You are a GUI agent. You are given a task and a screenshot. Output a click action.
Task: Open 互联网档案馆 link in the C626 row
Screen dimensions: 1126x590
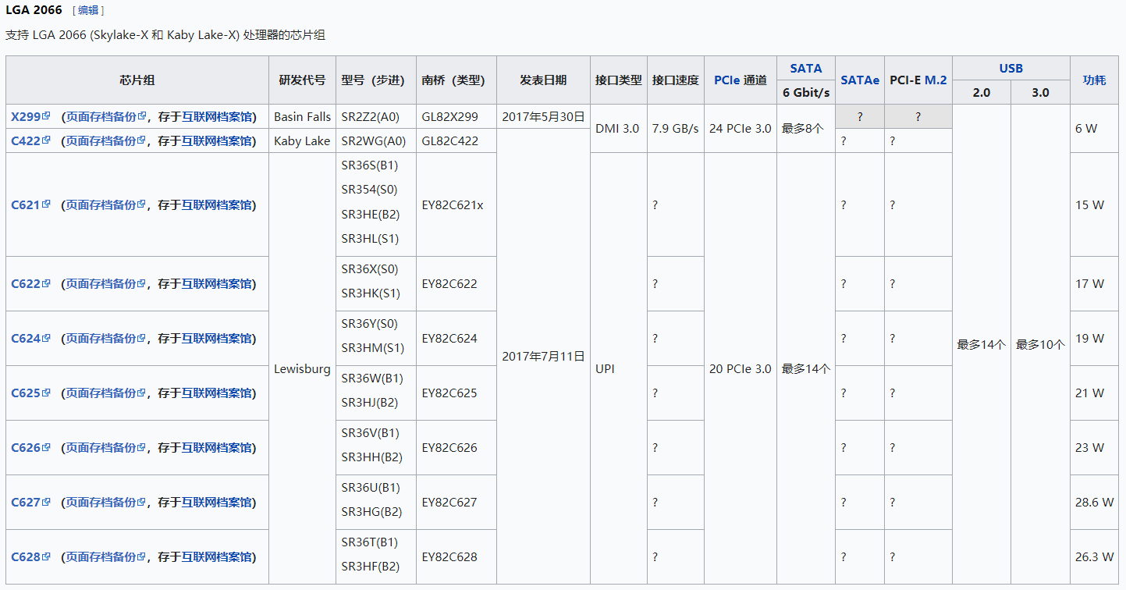217,447
